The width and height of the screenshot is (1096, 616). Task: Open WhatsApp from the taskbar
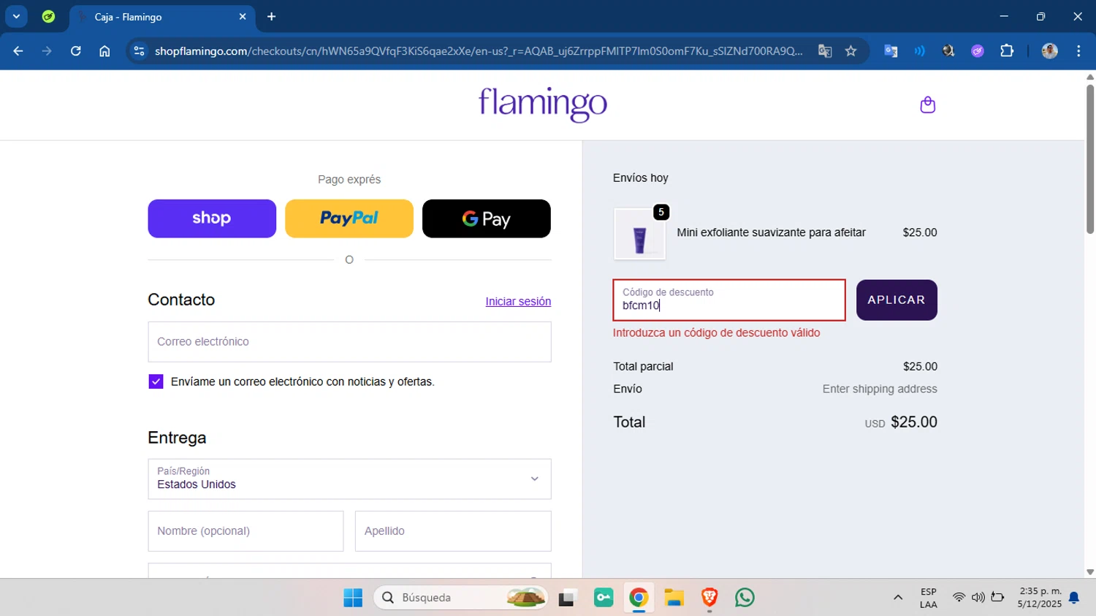pos(745,598)
